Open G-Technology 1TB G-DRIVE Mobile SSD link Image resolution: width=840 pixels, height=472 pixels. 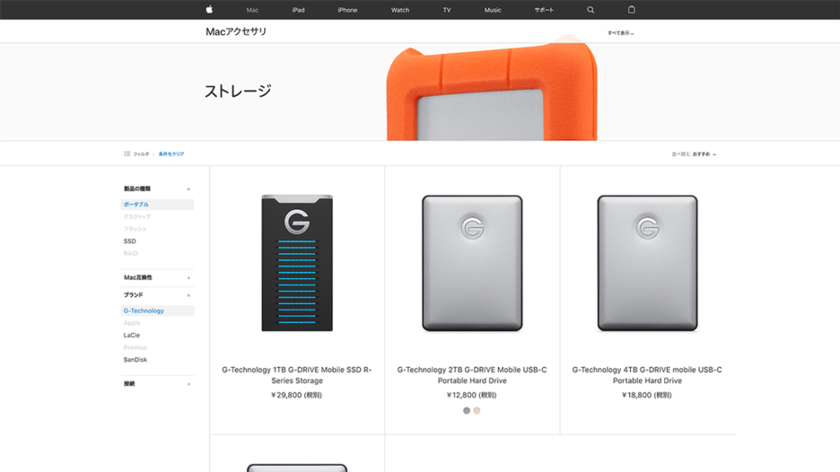(x=297, y=375)
